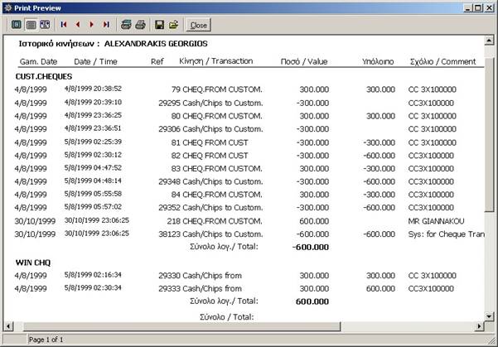Click the horizontal scrollbar left arrow

[9, 325]
